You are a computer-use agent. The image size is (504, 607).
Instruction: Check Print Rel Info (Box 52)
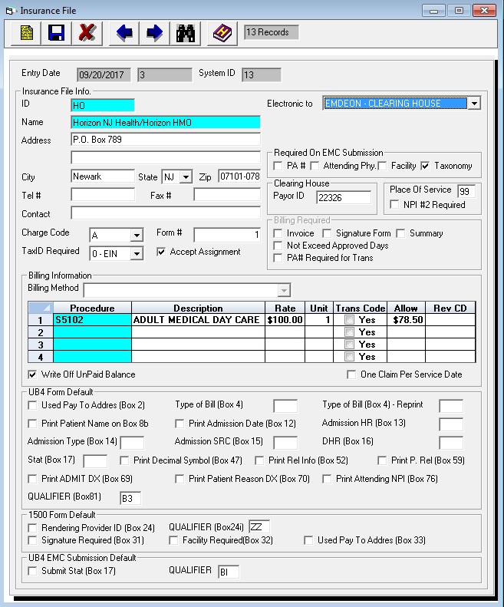[259, 460]
